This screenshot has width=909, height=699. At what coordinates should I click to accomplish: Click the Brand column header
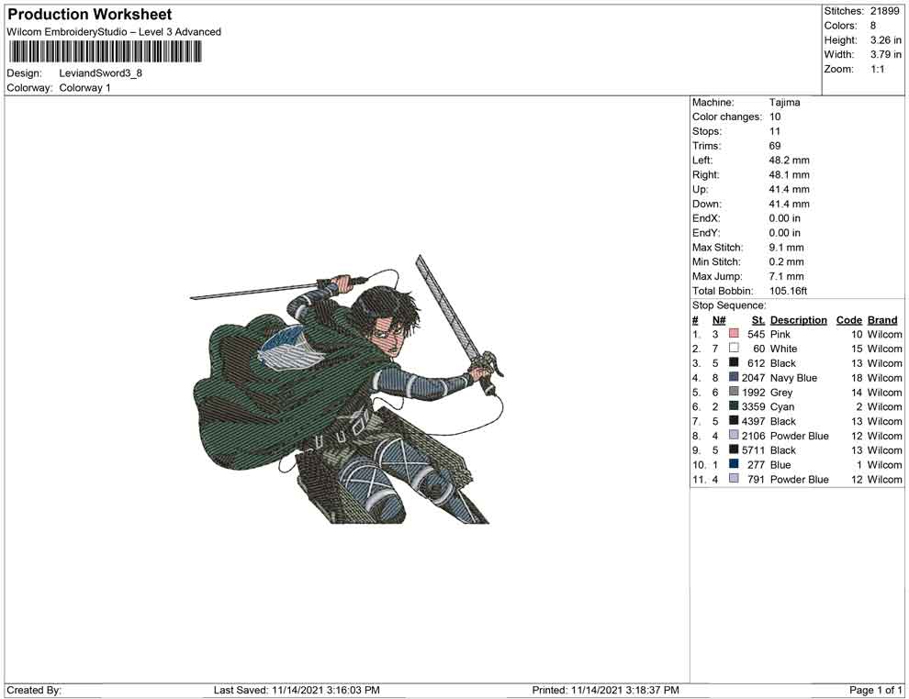coord(882,319)
